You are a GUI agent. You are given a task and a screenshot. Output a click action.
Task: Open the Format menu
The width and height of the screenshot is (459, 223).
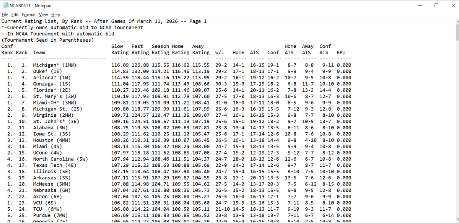(29, 15)
